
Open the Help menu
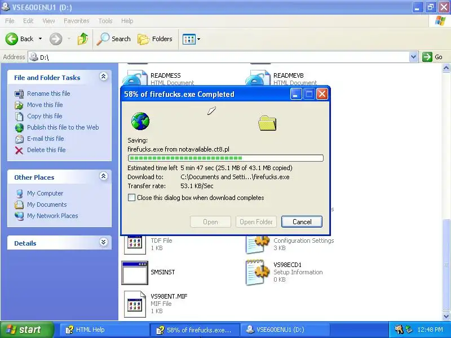127,21
